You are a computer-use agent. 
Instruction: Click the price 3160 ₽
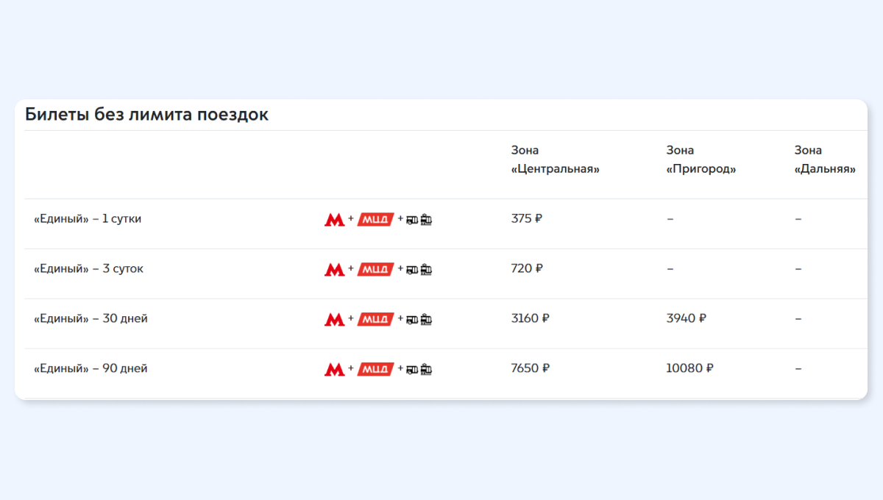pos(531,318)
